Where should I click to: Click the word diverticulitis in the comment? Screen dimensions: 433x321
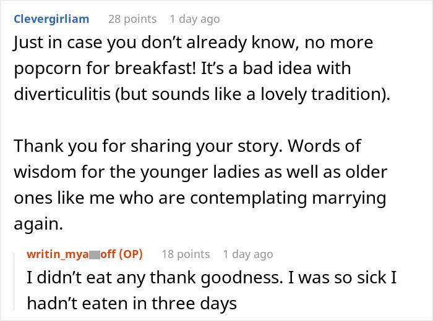click(62, 94)
